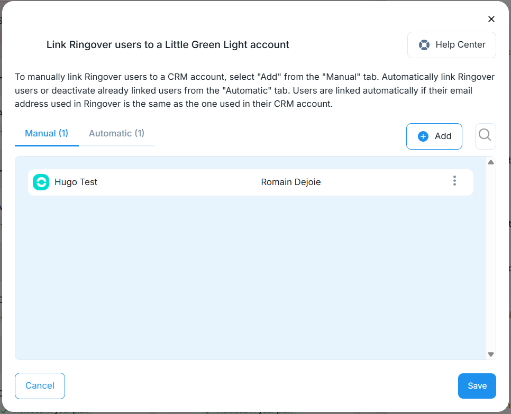
Task: Click the scroll down arrow of the user list
Action: [491, 354]
